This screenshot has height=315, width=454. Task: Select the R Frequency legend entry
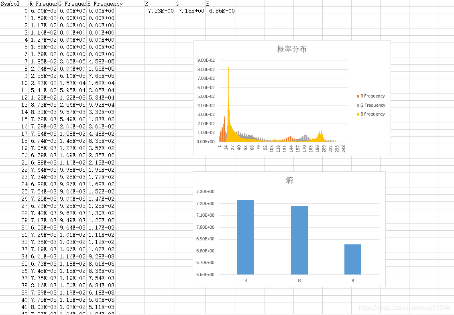coord(371,96)
